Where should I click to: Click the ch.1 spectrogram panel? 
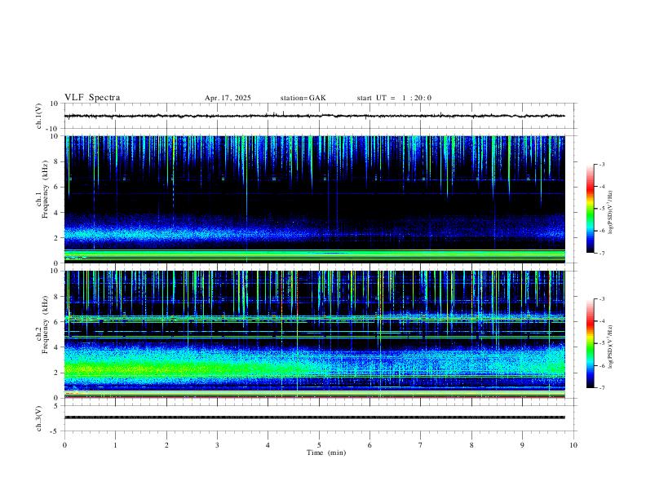[314, 199]
